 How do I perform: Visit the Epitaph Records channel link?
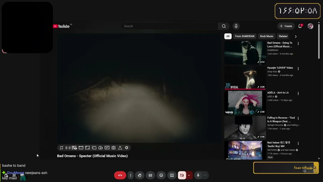(x=275, y=125)
